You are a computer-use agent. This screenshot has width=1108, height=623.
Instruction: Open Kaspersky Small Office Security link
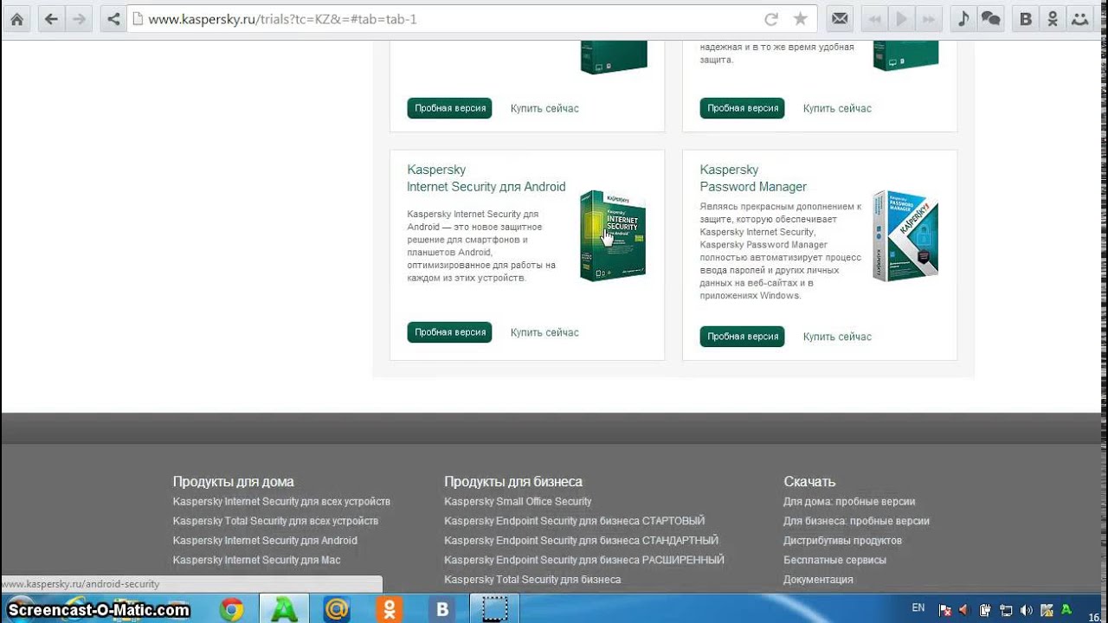pos(518,502)
